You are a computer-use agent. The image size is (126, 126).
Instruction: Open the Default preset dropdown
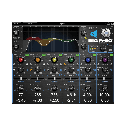tap(30, 24)
